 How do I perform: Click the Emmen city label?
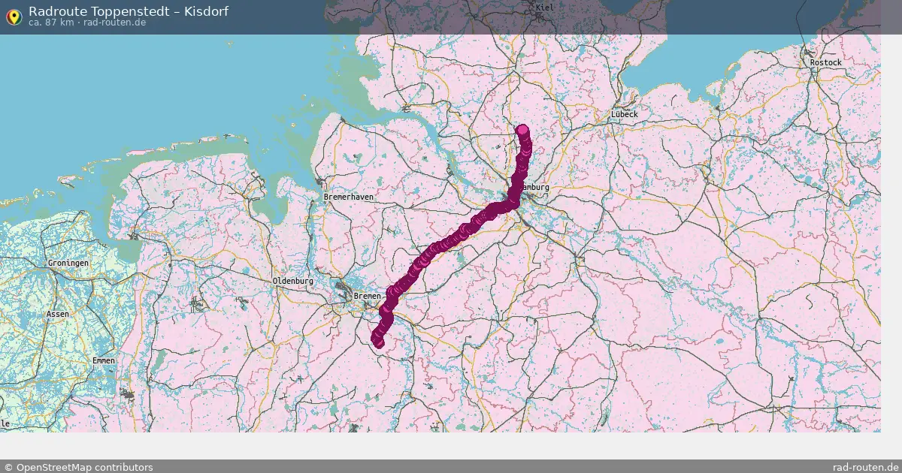point(104,361)
